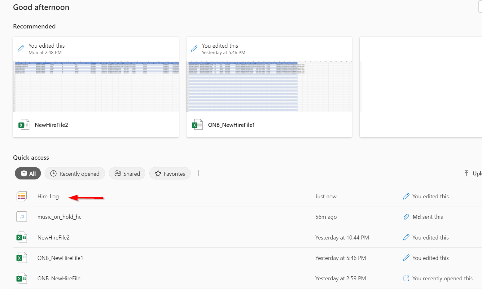The image size is (482, 289).
Task: Click the music_on_hold_hc audio file icon
Action: [x=22, y=217]
